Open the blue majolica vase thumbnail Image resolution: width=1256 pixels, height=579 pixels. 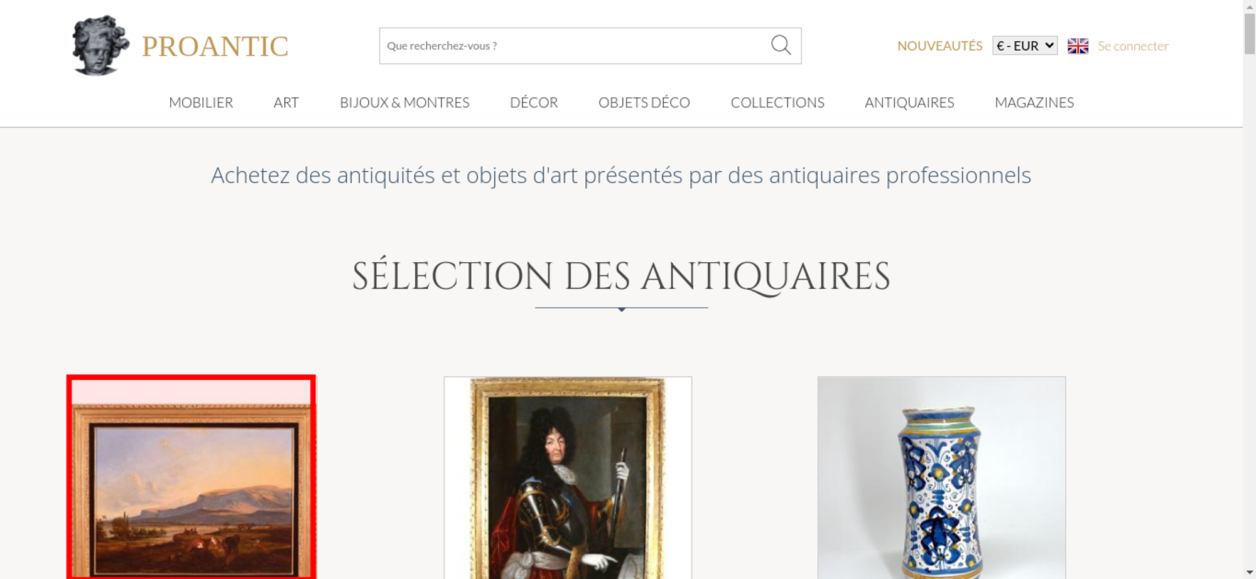point(941,477)
